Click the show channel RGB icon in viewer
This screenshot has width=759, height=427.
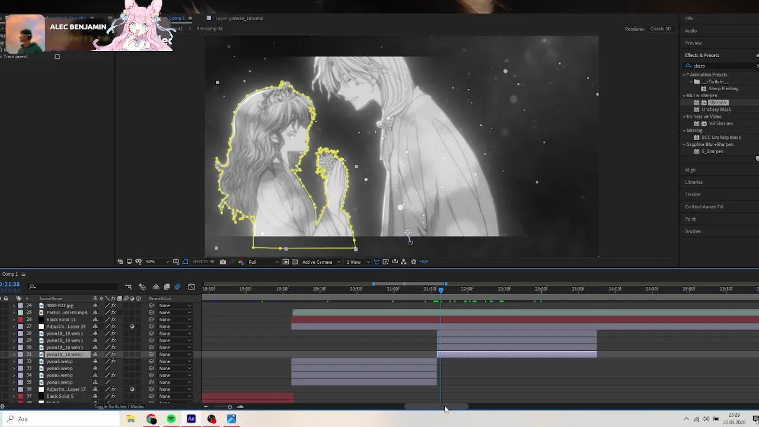click(241, 262)
